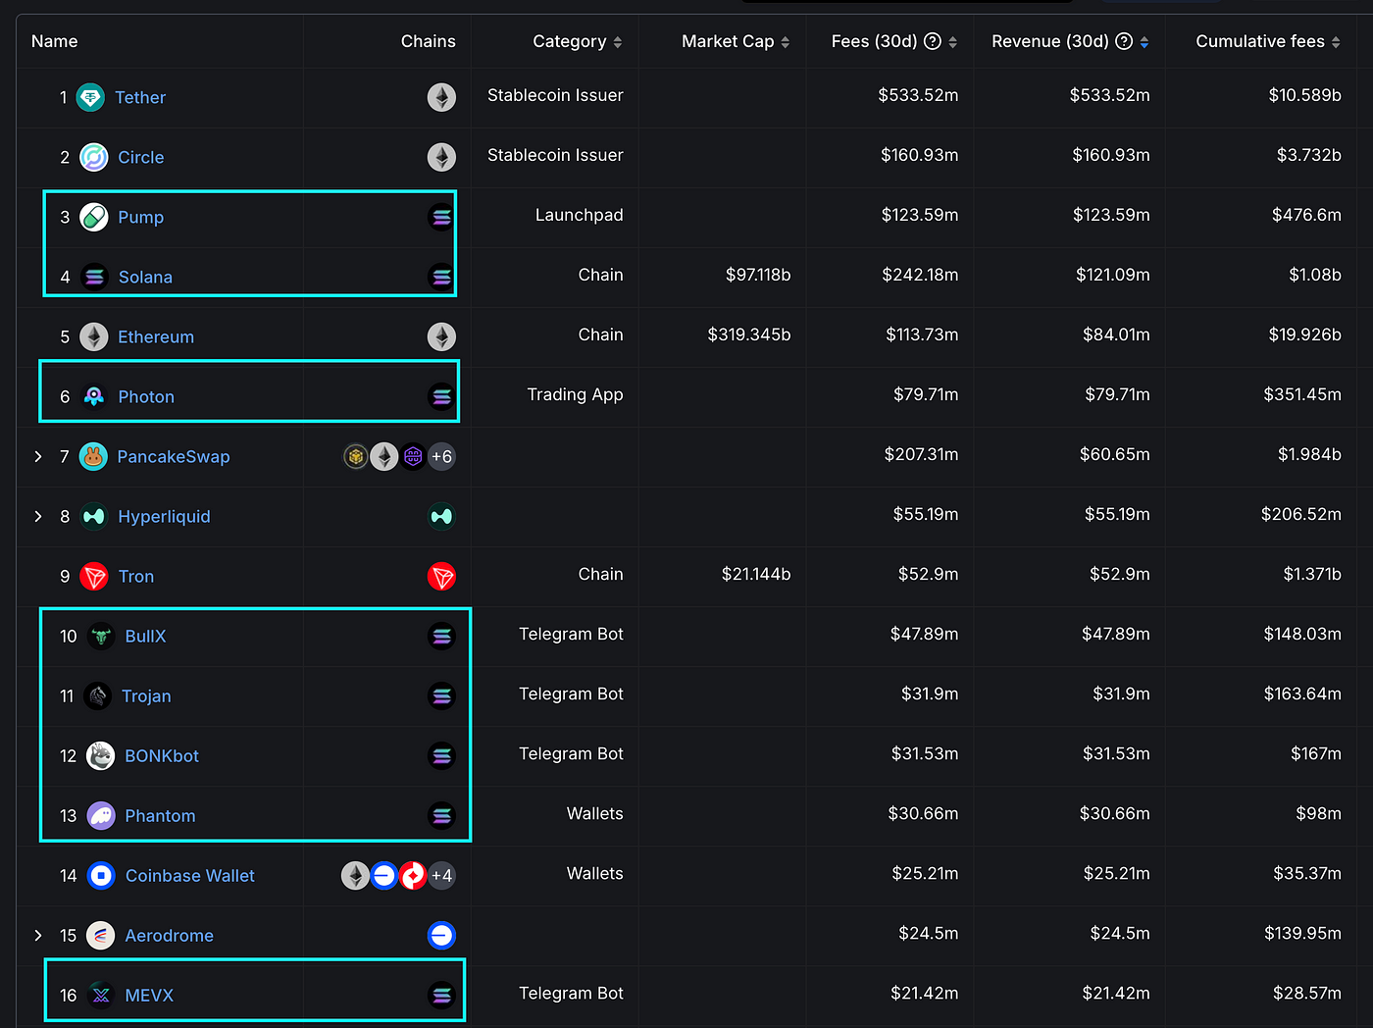Click Solana chain icon in BullX row
The width and height of the screenshot is (1373, 1028).
[441, 636]
